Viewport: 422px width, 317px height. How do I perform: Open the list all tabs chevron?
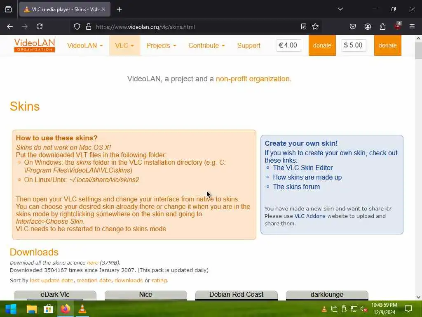point(340,9)
